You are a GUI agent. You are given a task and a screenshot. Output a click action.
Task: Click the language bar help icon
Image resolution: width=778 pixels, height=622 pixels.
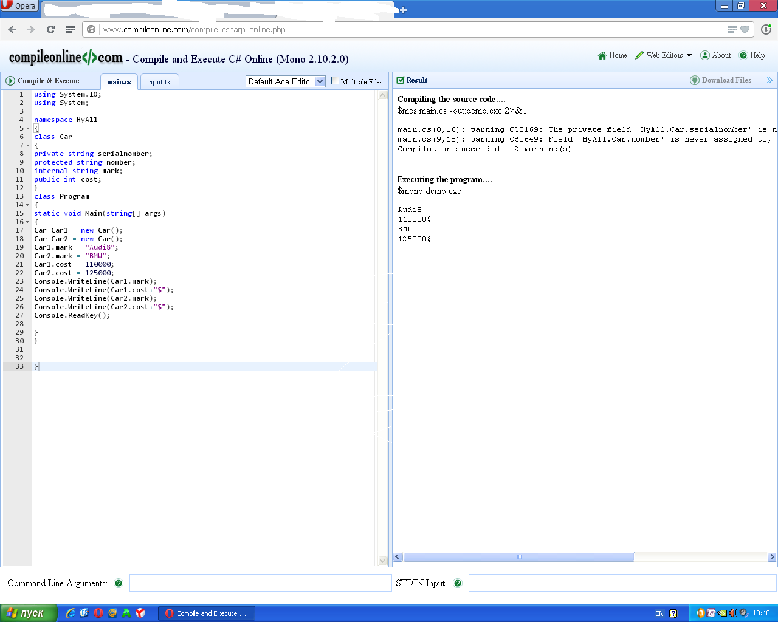(x=673, y=613)
